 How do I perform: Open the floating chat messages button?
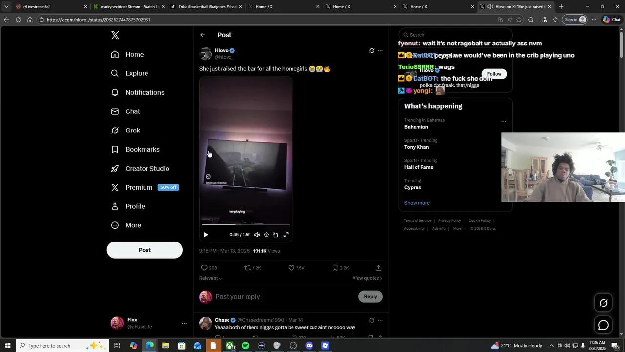pyautogui.click(x=604, y=325)
